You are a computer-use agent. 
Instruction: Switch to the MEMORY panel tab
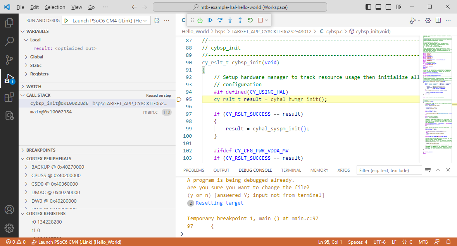click(x=319, y=171)
